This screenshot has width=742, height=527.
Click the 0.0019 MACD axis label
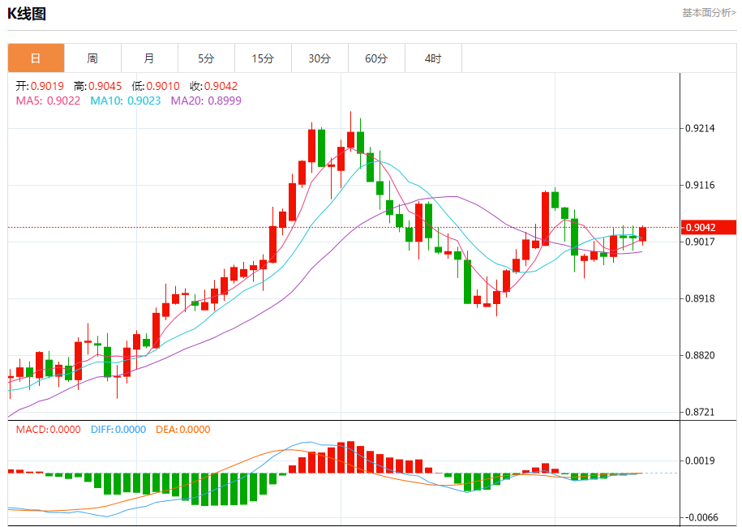(700, 461)
